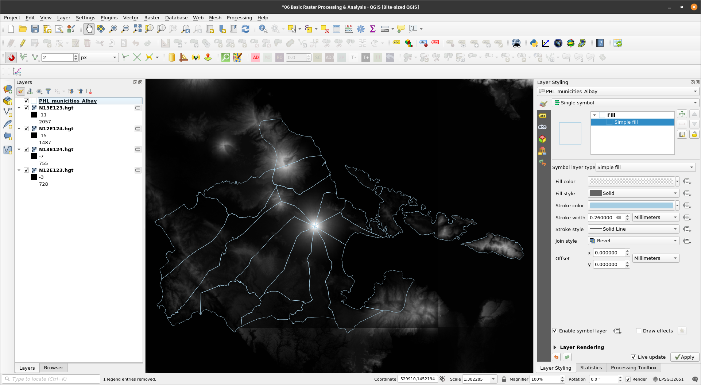Click the Save Project icon
701x385 pixels.
[35, 29]
